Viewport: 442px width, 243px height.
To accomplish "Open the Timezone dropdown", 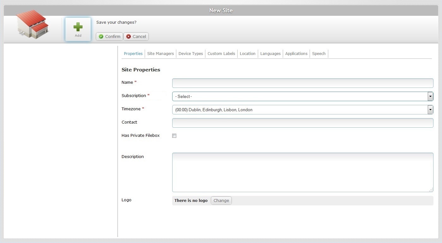I will pyautogui.click(x=303, y=110).
